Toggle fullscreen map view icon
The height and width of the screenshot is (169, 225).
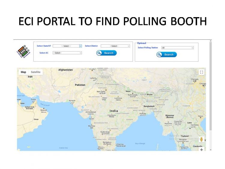tap(202, 72)
